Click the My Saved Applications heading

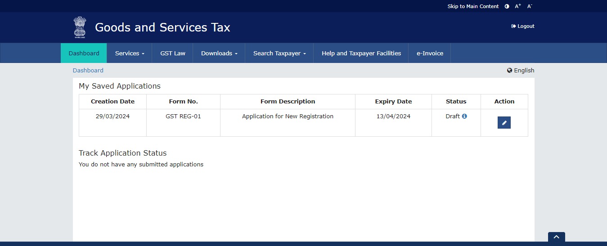pos(120,86)
